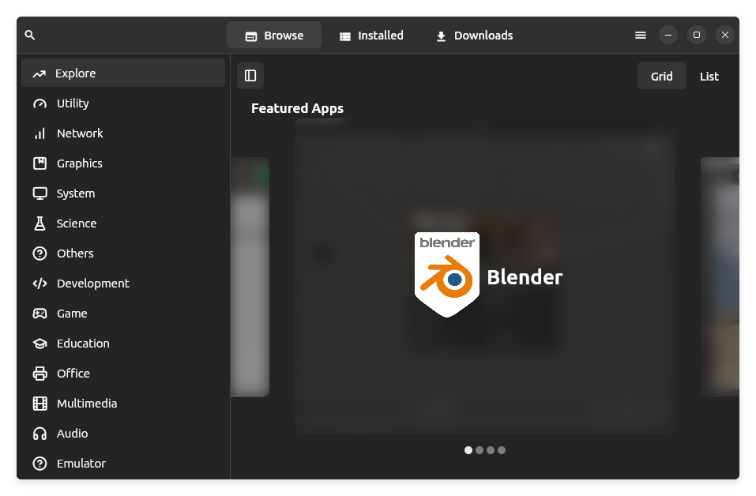Click the search magnifier icon
Viewport: 756px width, 496px height.
(x=30, y=36)
